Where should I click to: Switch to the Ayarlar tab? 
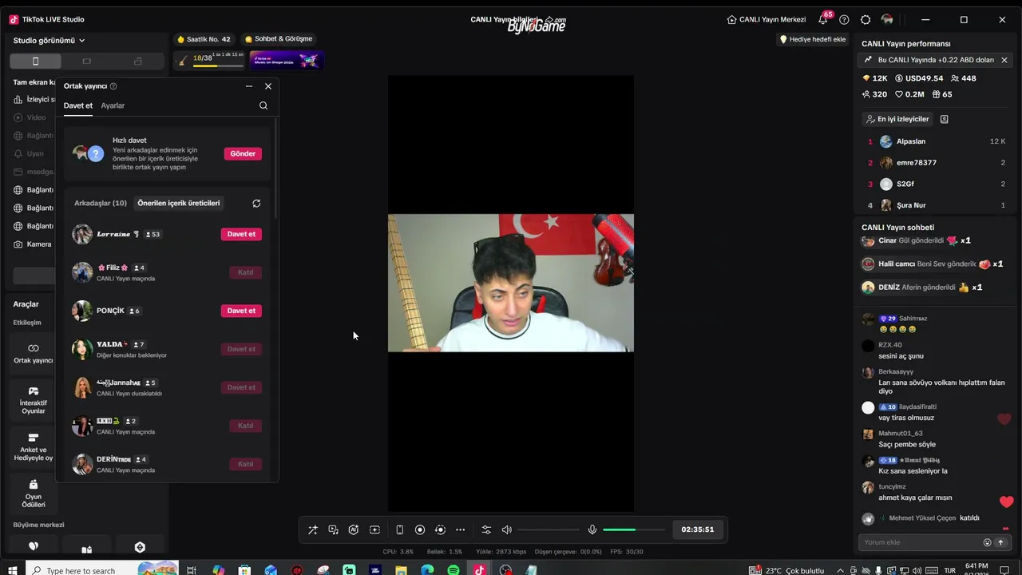point(113,105)
